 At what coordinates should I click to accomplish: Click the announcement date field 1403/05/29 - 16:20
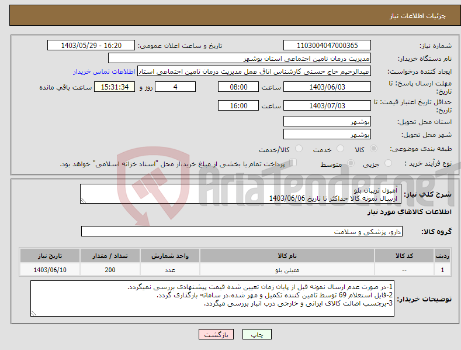[91, 46]
